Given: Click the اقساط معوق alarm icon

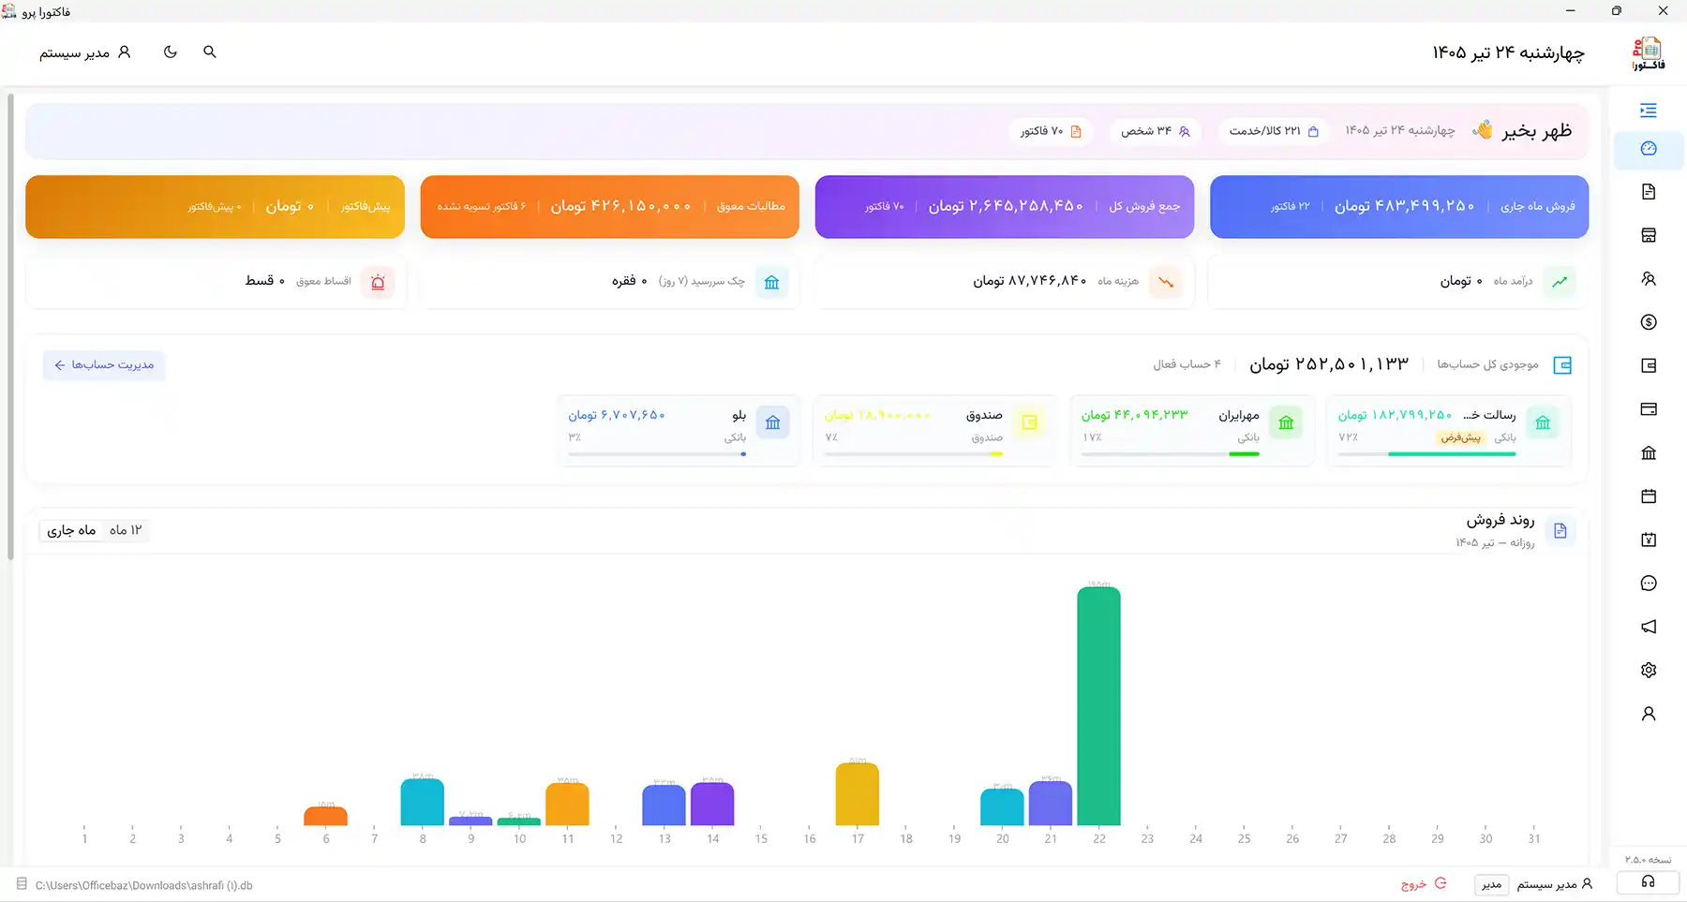Looking at the screenshot, I should pyautogui.click(x=378, y=281).
